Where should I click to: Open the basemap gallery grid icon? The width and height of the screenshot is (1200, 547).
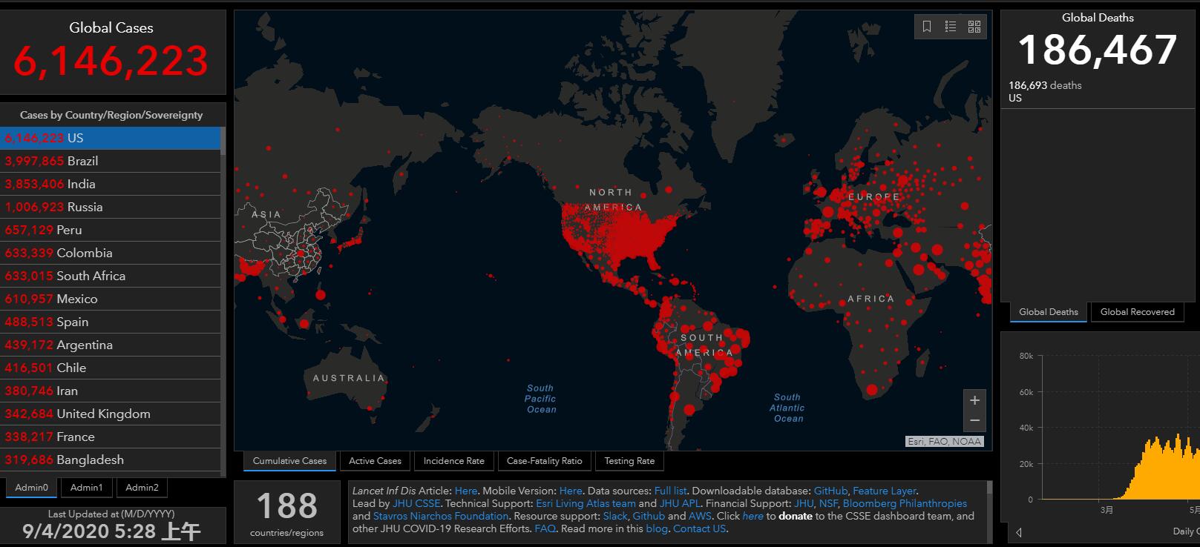pos(974,27)
